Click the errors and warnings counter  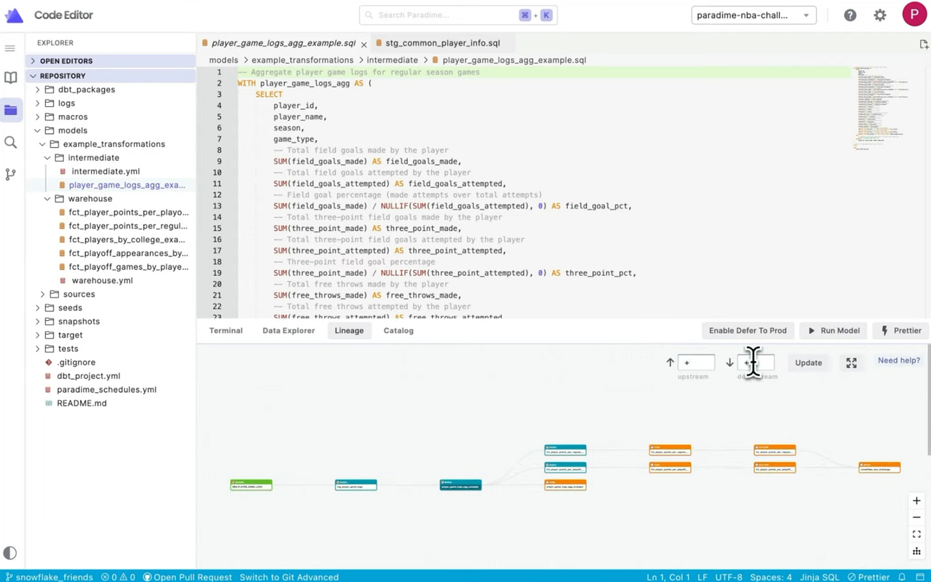(118, 577)
